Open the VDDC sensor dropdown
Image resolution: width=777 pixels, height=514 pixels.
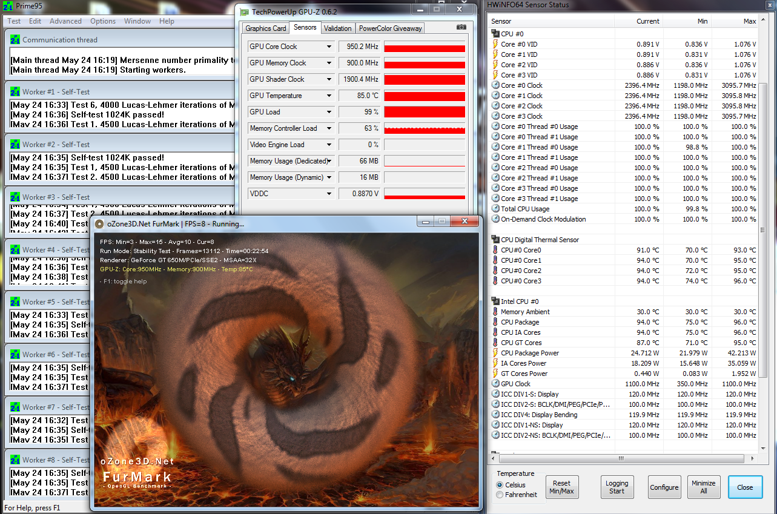point(329,194)
